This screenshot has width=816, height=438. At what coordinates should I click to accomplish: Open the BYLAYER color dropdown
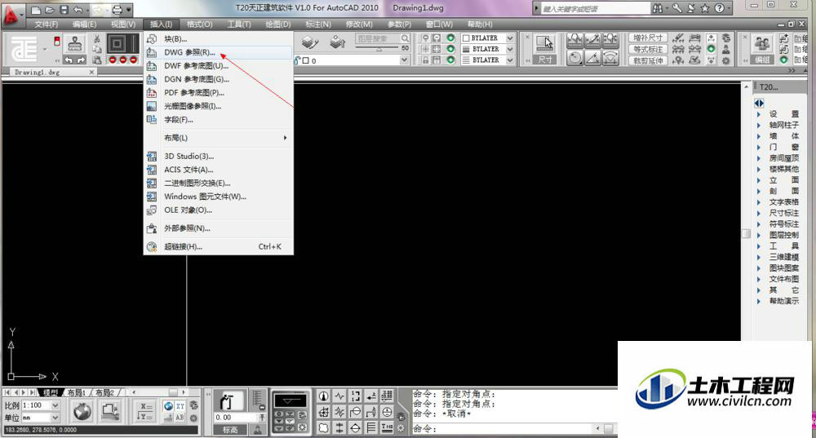(510, 38)
